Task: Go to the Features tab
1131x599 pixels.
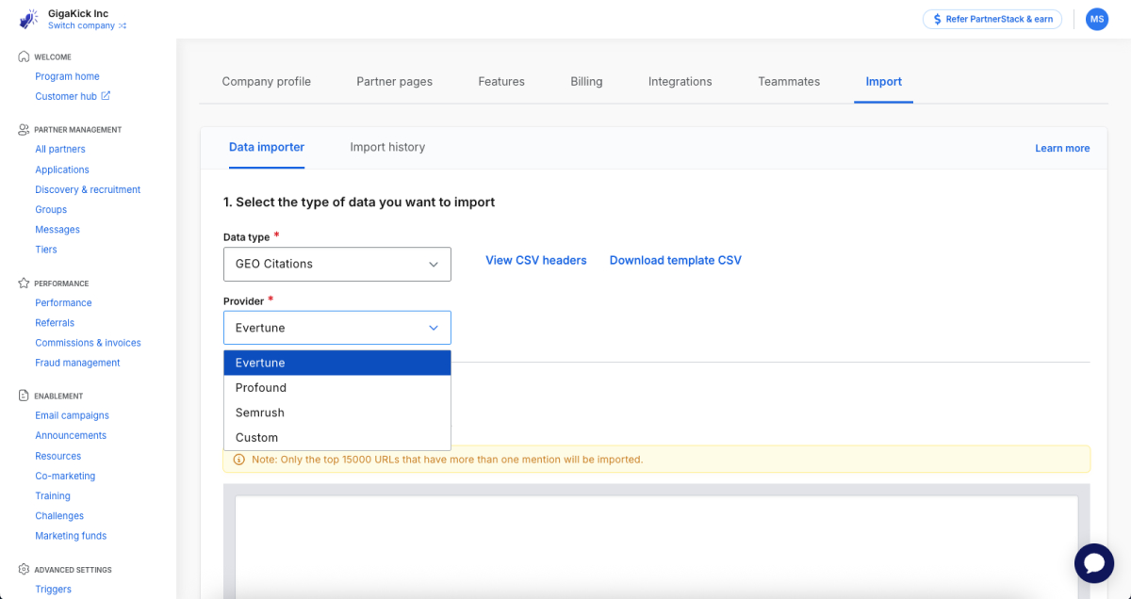Action: (501, 81)
